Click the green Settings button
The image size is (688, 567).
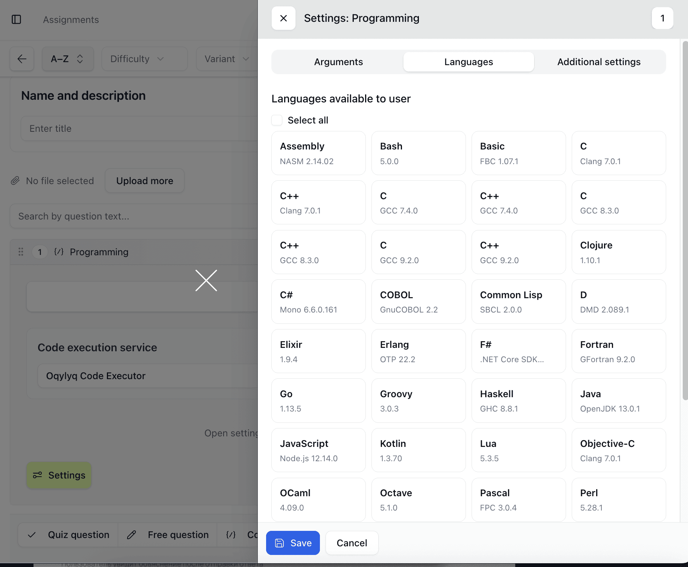coord(59,475)
